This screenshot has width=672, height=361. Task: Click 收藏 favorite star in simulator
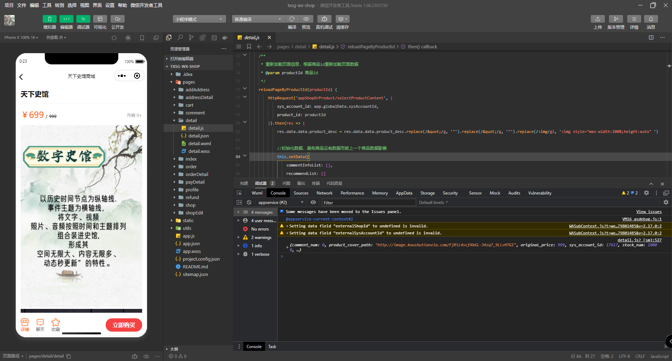point(56,325)
